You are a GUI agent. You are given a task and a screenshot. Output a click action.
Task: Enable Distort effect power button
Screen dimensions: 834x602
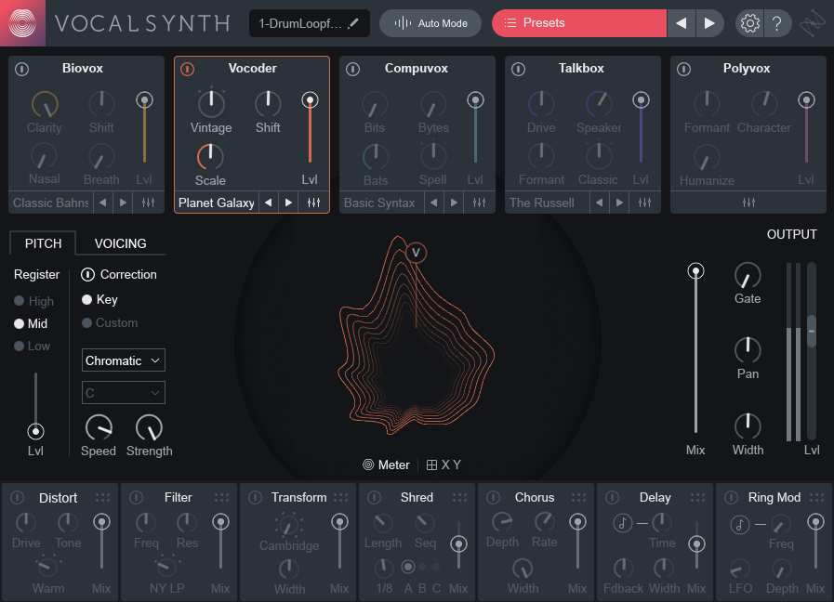pyautogui.click(x=18, y=497)
